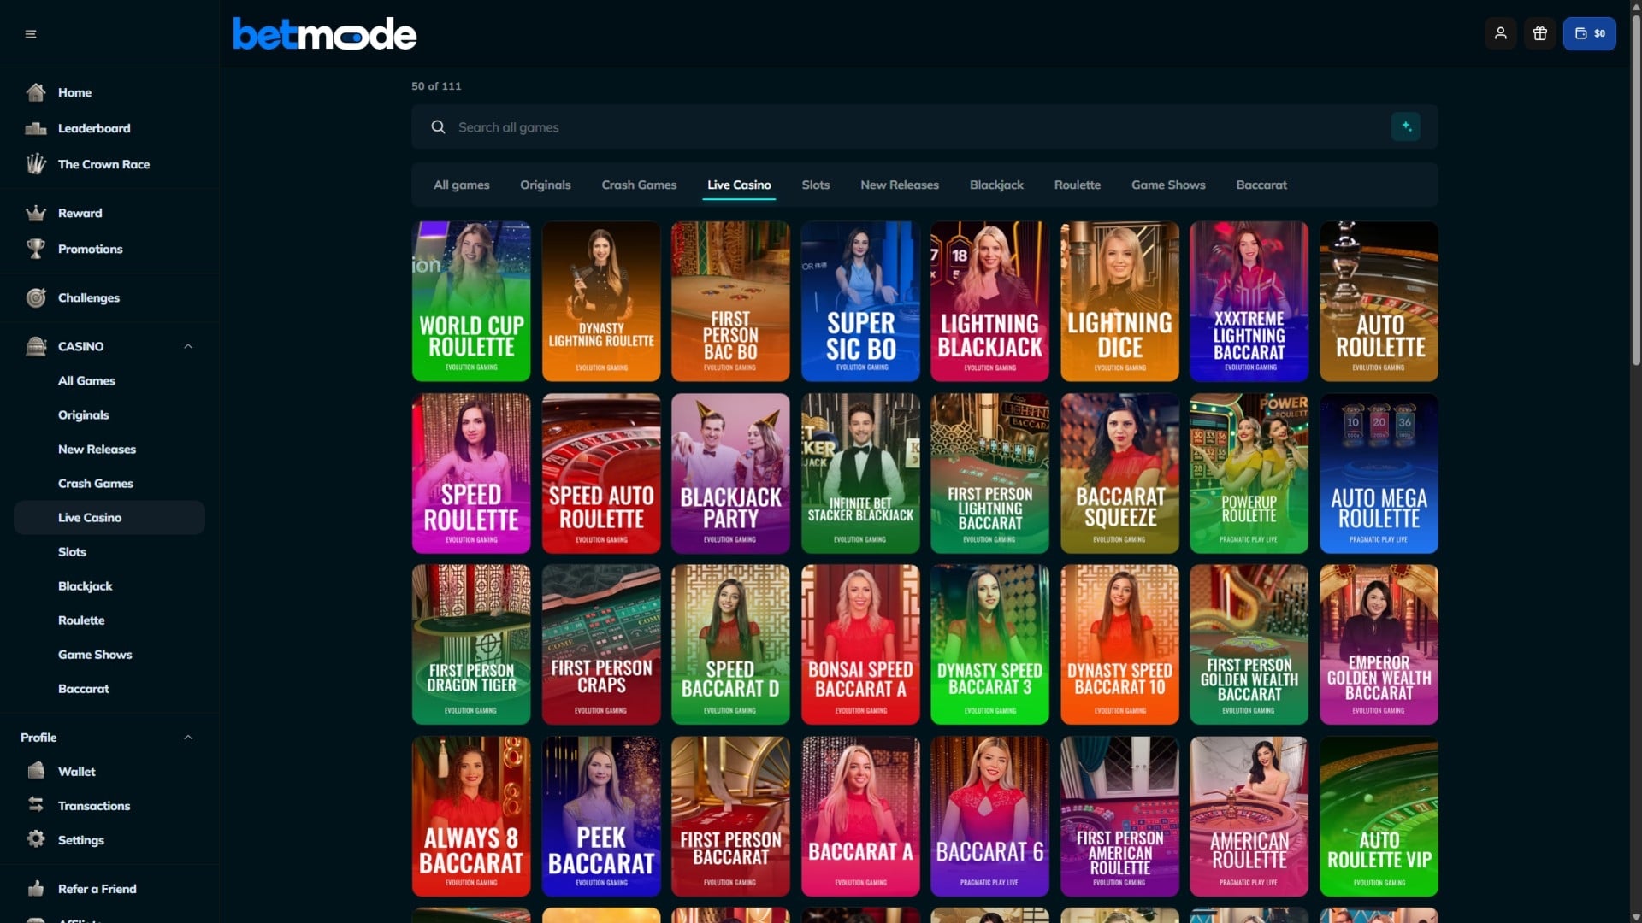
Task: Switch to the Blackjack tab
Action: click(996, 185)
